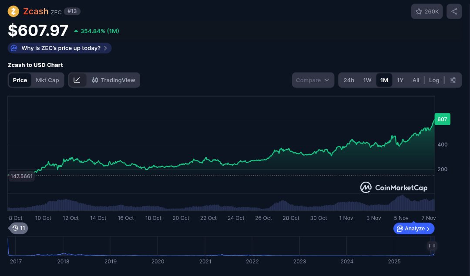This screenshot has height=276, width=470.
Task: Open 'Why is ZEC's price up today?'
Action: [x=60, y=48]
